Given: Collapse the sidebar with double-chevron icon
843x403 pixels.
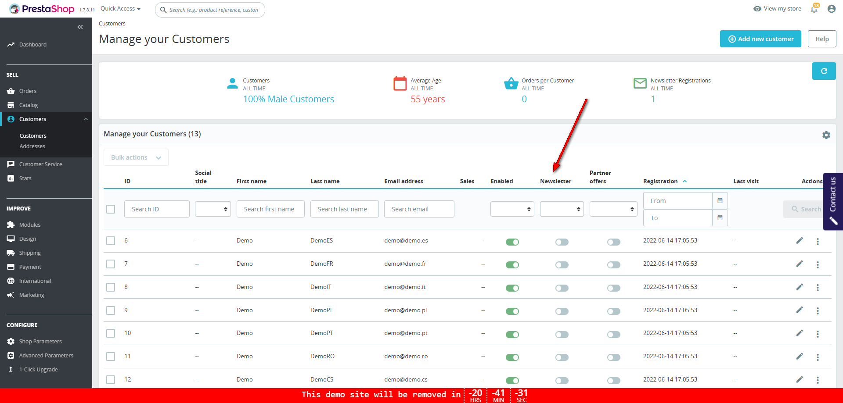Looking at the screenshot, I should tap(80, 27).
